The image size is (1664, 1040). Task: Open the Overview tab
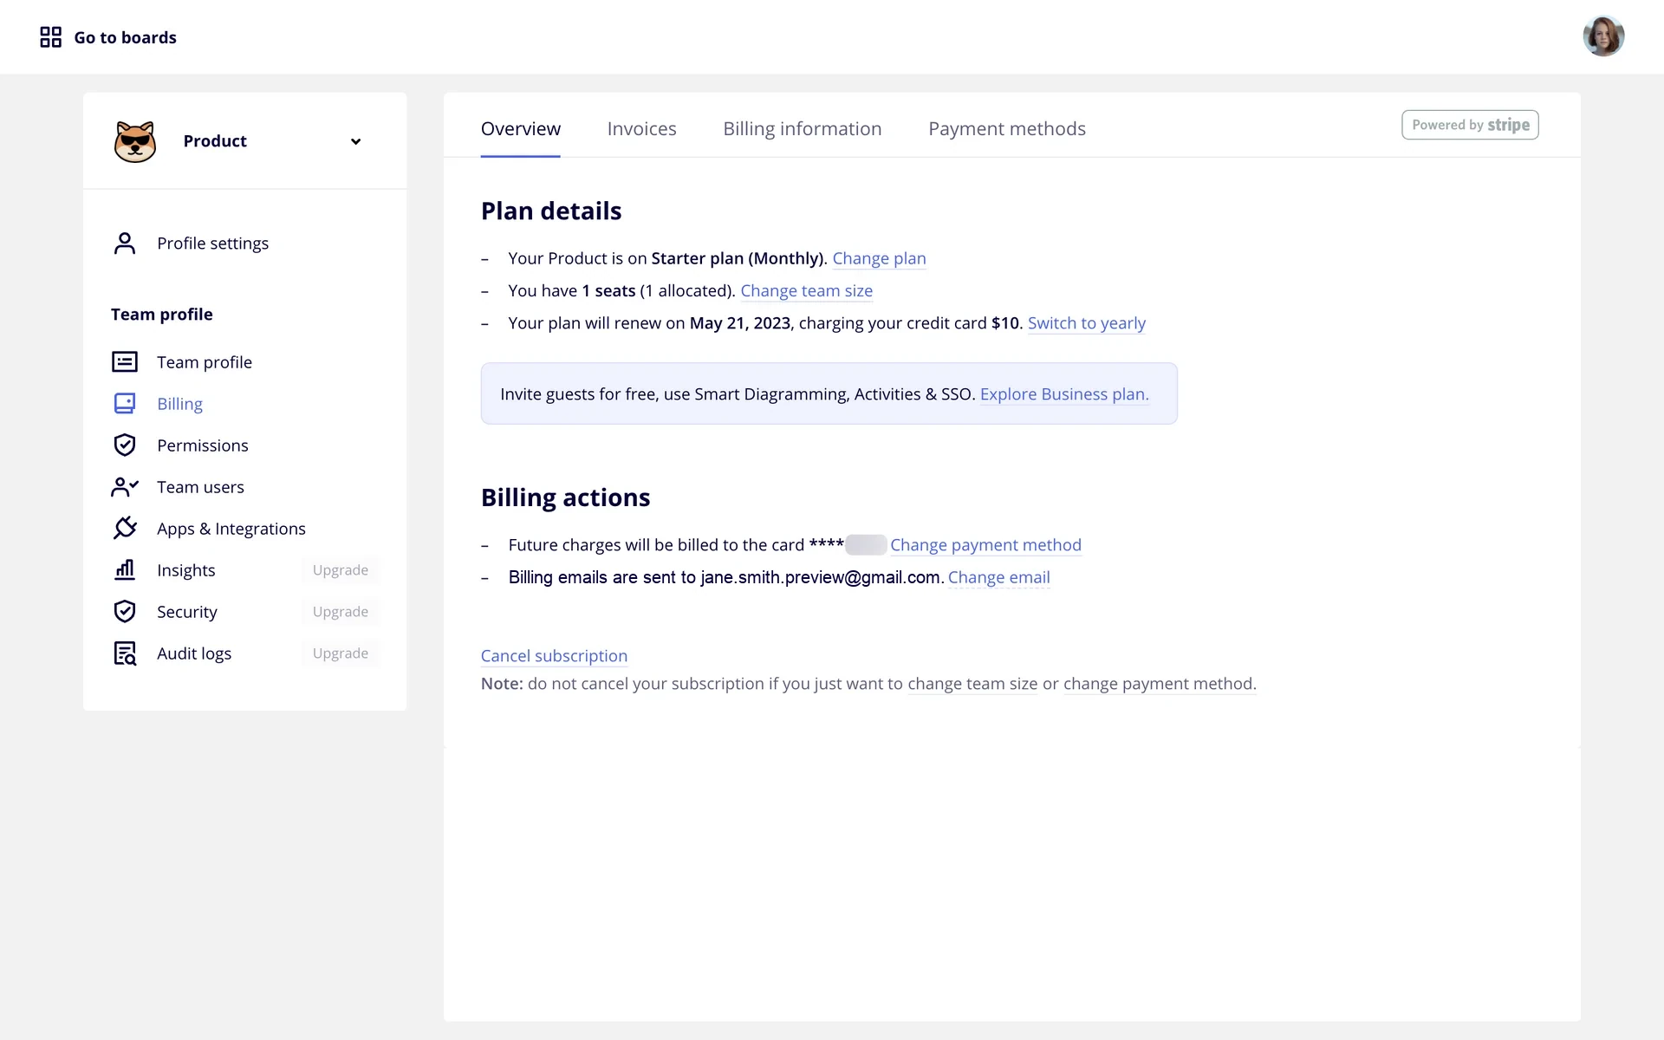pos(521,128)
